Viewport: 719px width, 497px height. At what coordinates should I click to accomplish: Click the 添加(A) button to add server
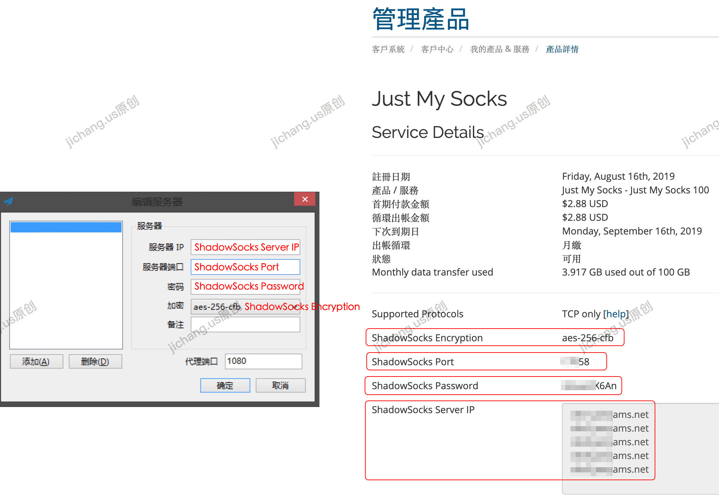[x=36, y=361]
